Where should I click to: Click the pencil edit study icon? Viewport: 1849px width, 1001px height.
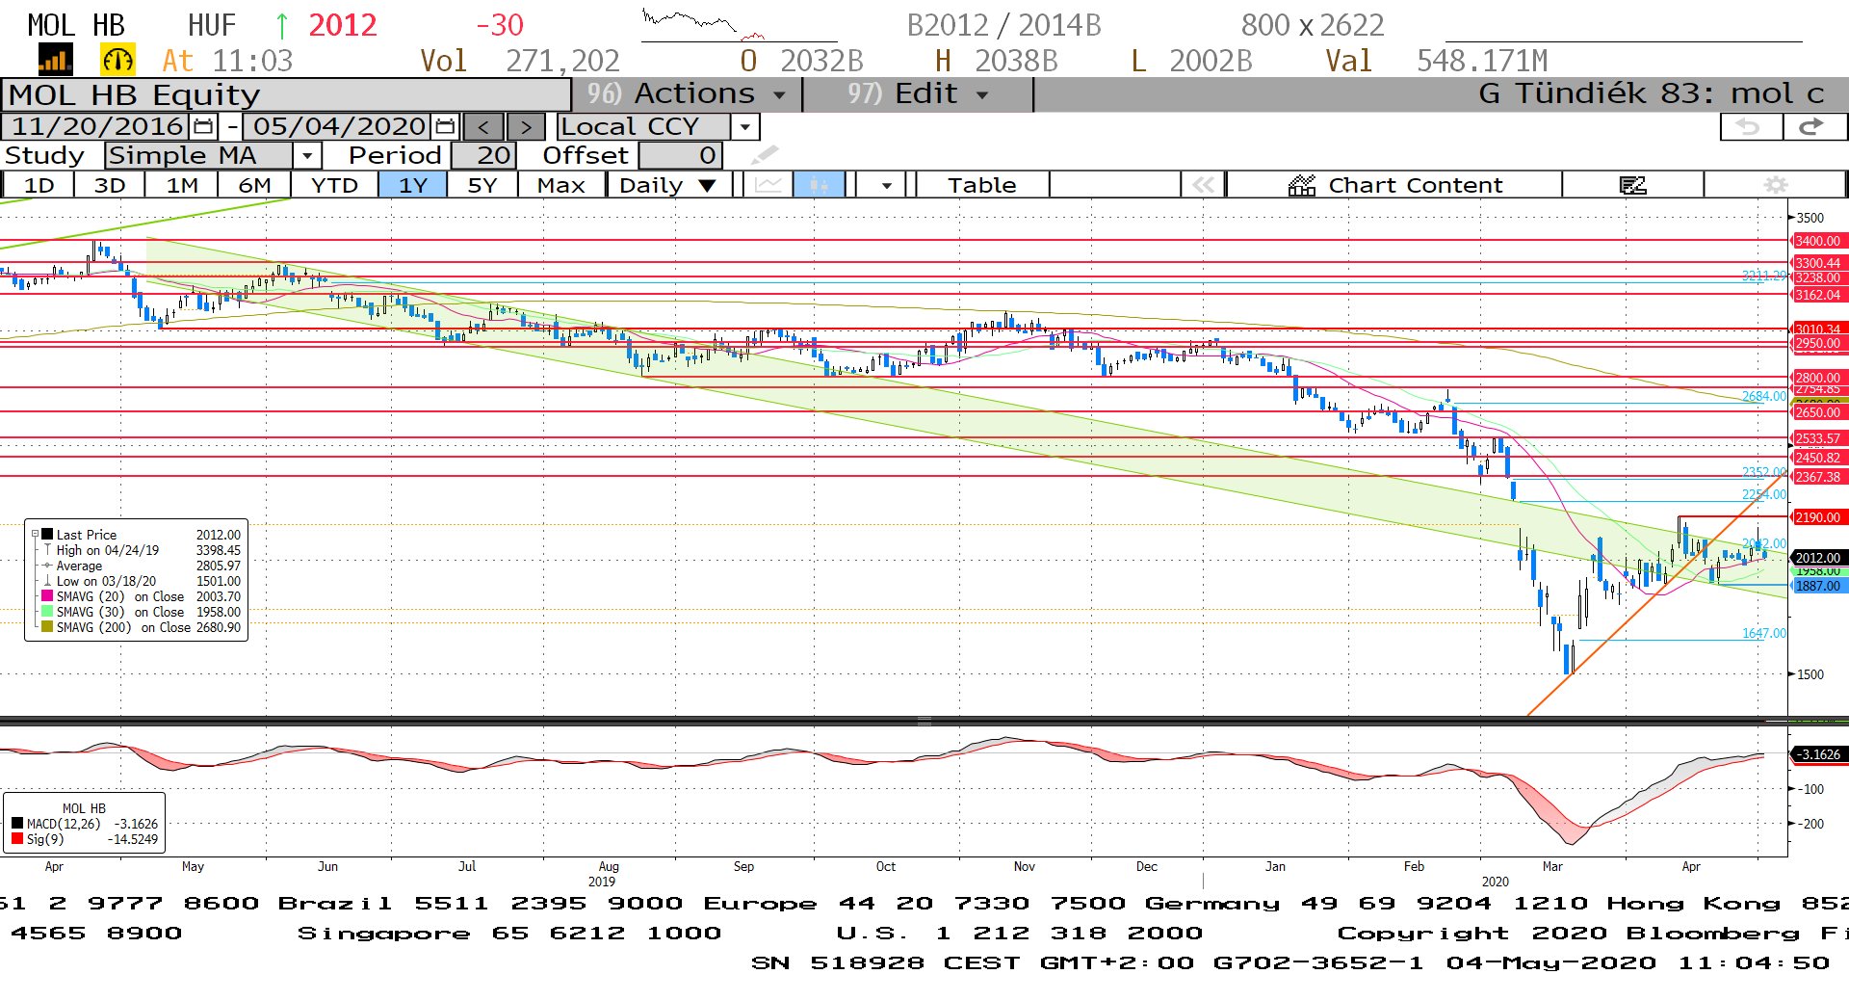(x=765, y=154)
